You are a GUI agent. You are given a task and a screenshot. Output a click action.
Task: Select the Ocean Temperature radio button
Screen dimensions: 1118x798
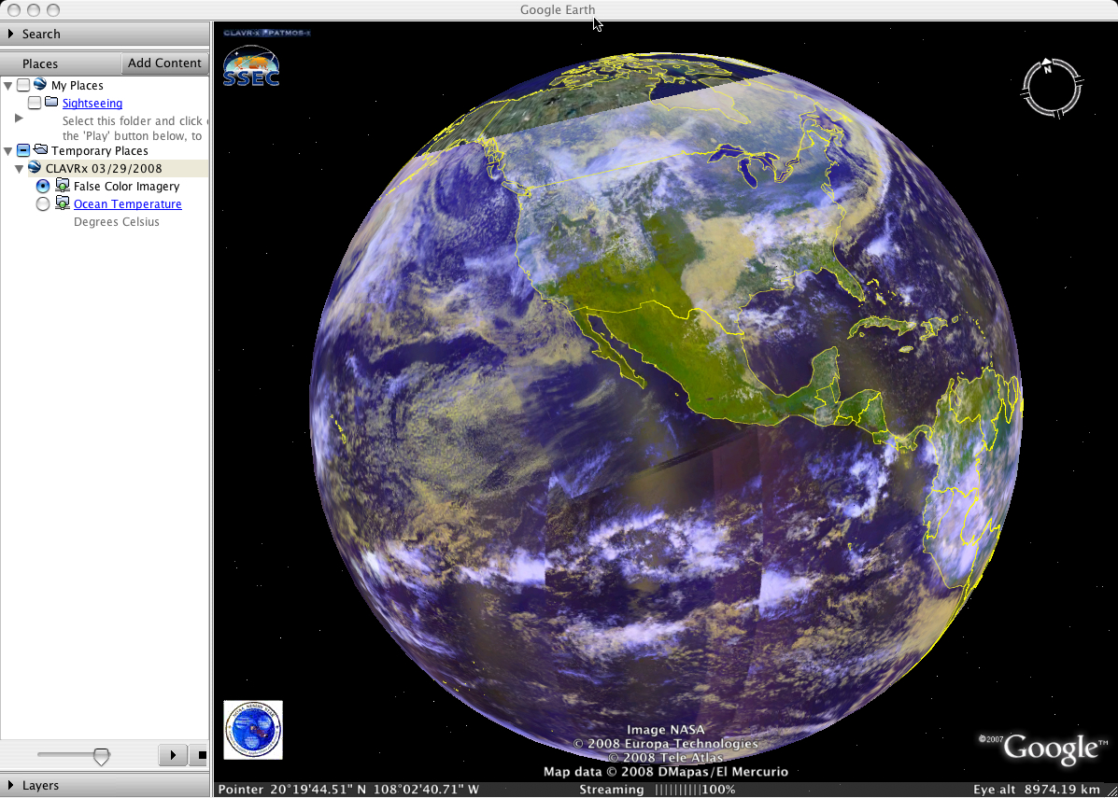tap(43, 204)
